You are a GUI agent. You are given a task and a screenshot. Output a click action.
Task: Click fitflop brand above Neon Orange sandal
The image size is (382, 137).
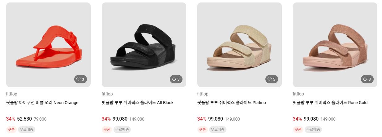click(12, 94)
